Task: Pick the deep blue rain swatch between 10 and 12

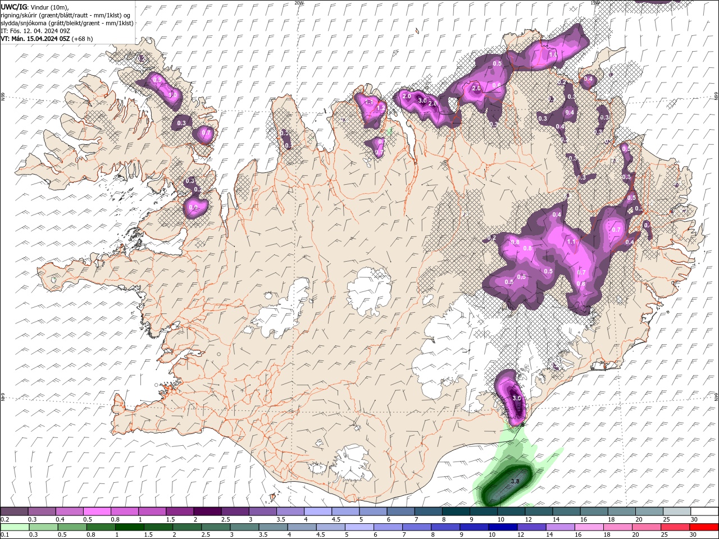Action: [x=503, y=527]
